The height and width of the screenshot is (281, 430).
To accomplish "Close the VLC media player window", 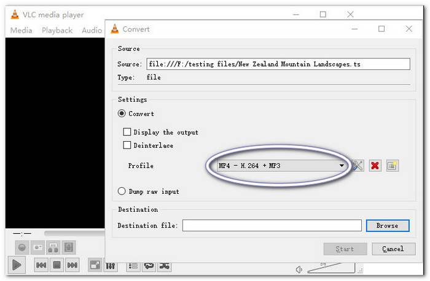I will (350, 14).
